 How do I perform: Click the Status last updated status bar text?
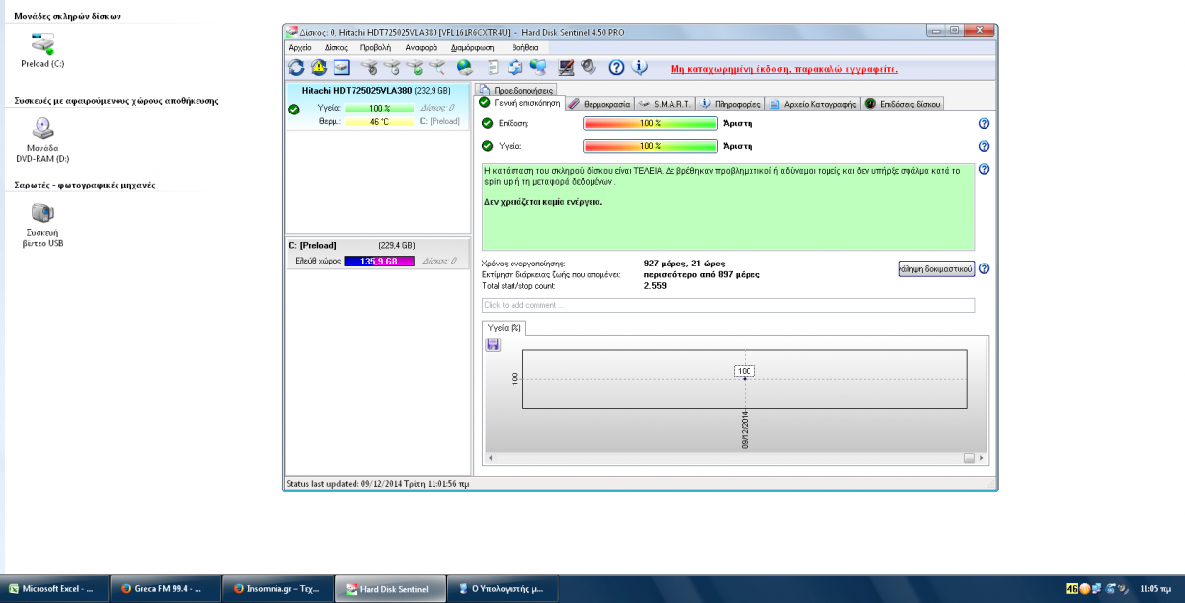click(378, 484)
